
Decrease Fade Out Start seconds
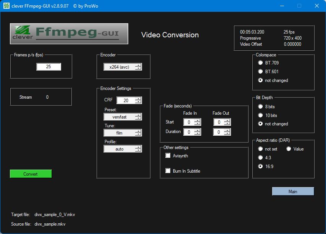pos(228,124)
